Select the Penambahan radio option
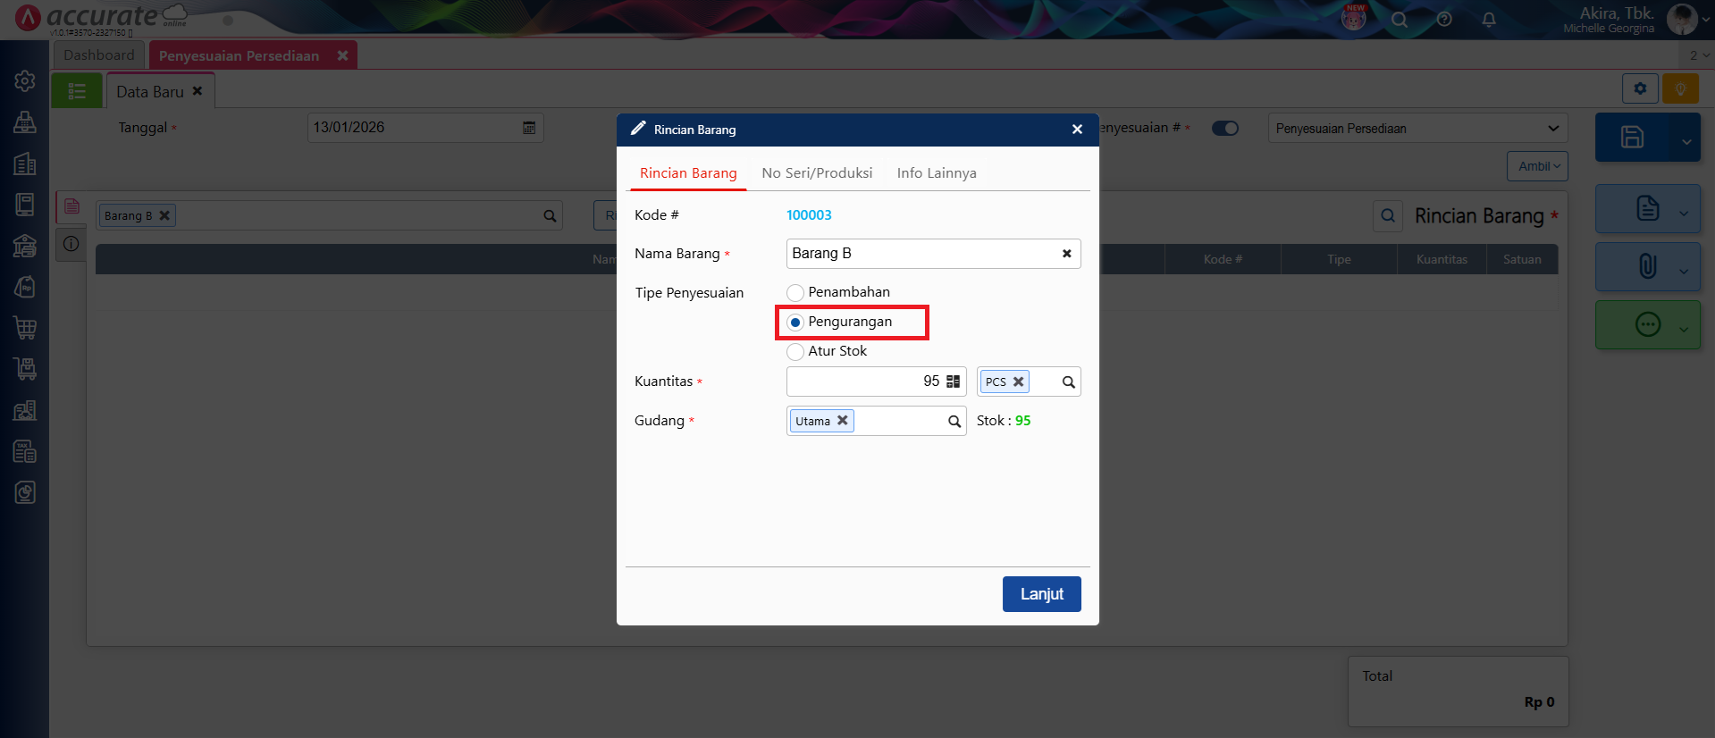 tap(795, 293)
